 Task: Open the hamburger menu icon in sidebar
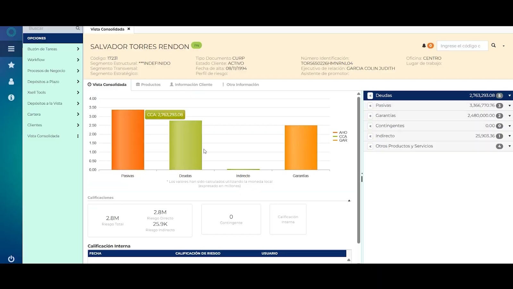pos(11,49)
